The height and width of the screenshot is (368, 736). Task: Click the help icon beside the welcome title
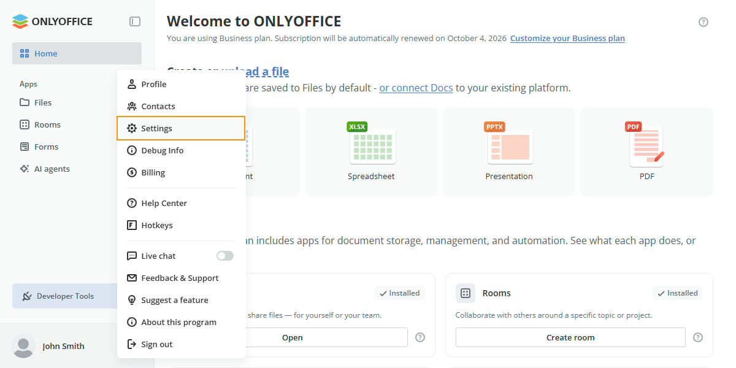coord(703,22)
